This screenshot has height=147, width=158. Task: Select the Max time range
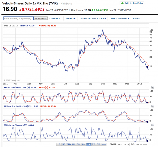click(x=104, y=144)
